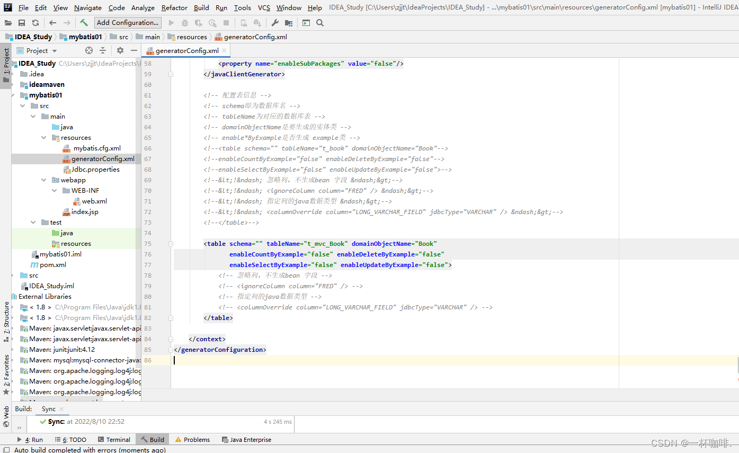Open the Tools menu

pos(243,7)
